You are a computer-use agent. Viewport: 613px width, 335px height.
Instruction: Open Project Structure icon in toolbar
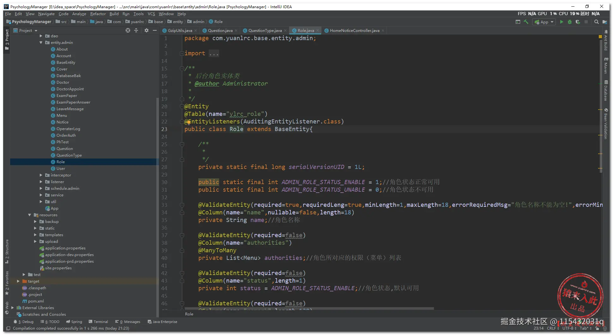(x=604, y=22)
